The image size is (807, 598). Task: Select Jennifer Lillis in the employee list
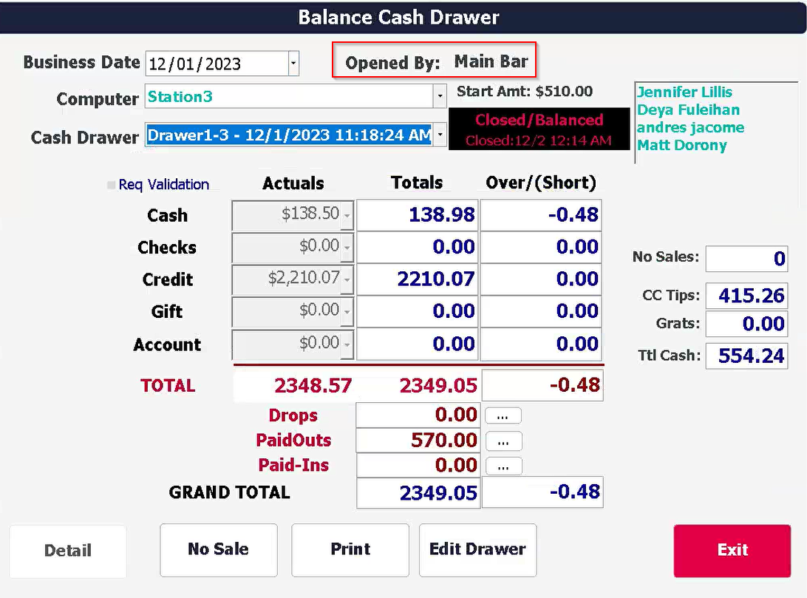pos(684,92)
